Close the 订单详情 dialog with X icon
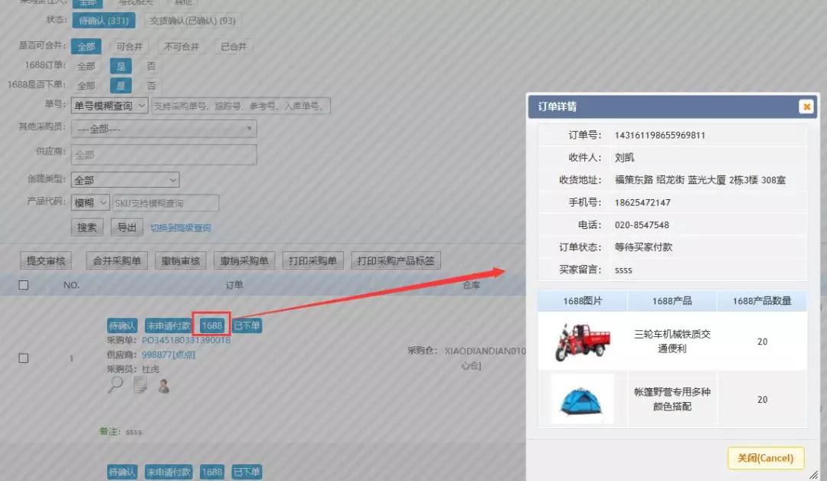The image size is (827, 481). 806,106
